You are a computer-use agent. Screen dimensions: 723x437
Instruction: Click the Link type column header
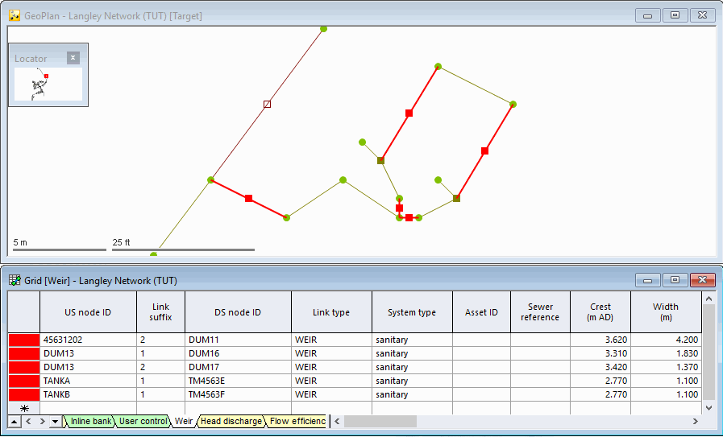[331, 312]
